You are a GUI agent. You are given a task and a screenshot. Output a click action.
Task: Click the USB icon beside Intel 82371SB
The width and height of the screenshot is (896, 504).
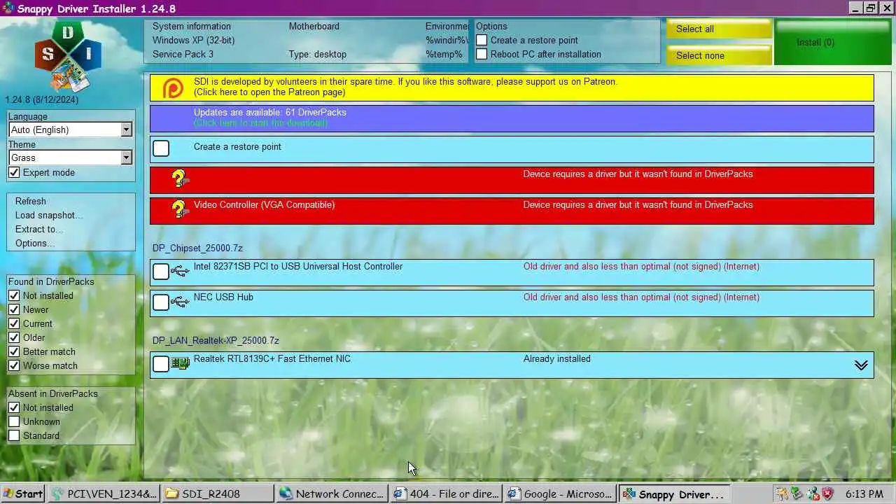[180, 271]
